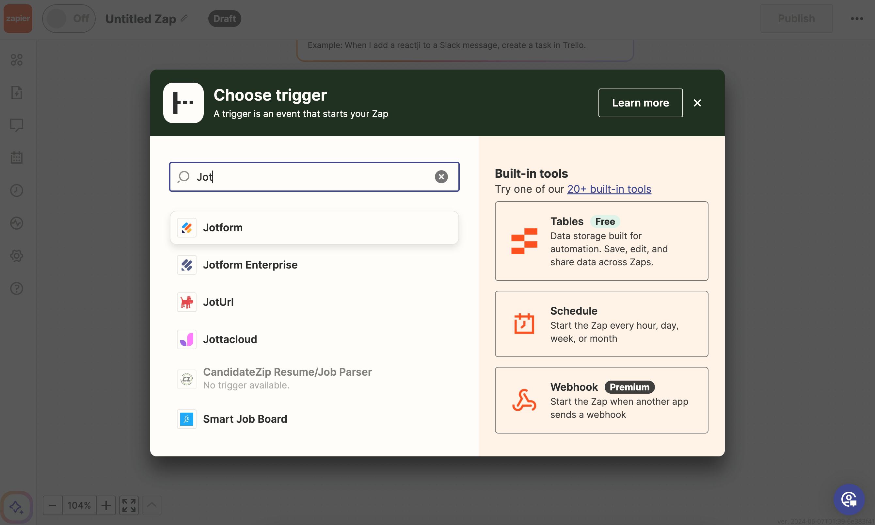Image resolution: width=875 pixels, height=525 pixels.
Task: Click the Jottacloud logo icon
Action: point(187,339)
